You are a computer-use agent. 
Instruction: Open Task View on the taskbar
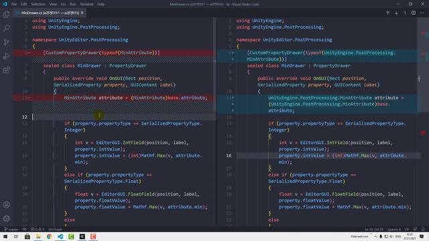(16, 236)
